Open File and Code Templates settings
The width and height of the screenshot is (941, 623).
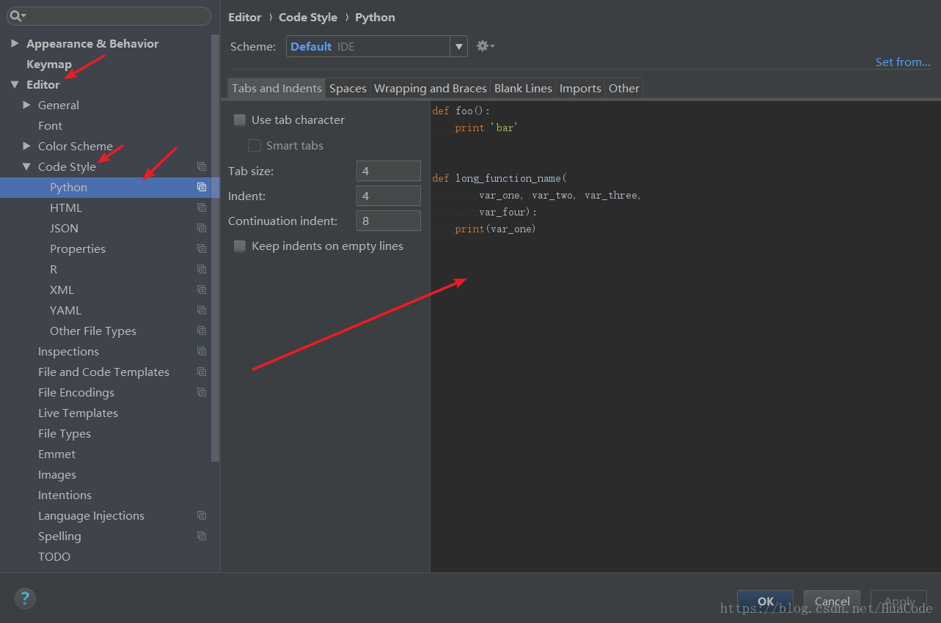pos(103,372)
